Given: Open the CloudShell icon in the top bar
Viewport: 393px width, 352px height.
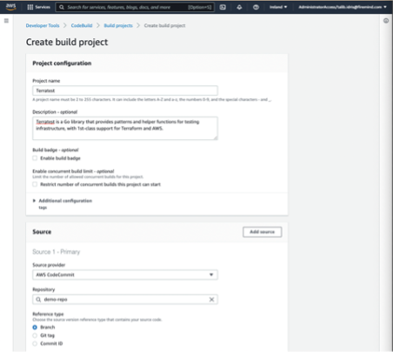Looking at the screenshot, I should click(x=223, y=7).
